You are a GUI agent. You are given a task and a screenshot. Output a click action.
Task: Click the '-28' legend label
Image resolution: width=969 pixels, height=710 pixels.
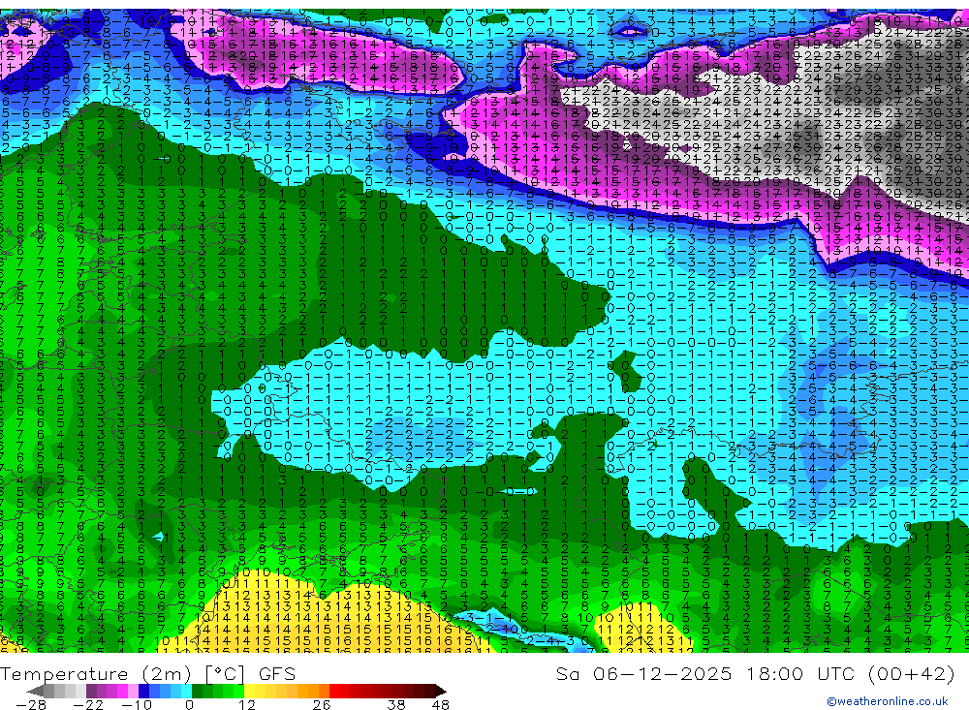(30, 704)
